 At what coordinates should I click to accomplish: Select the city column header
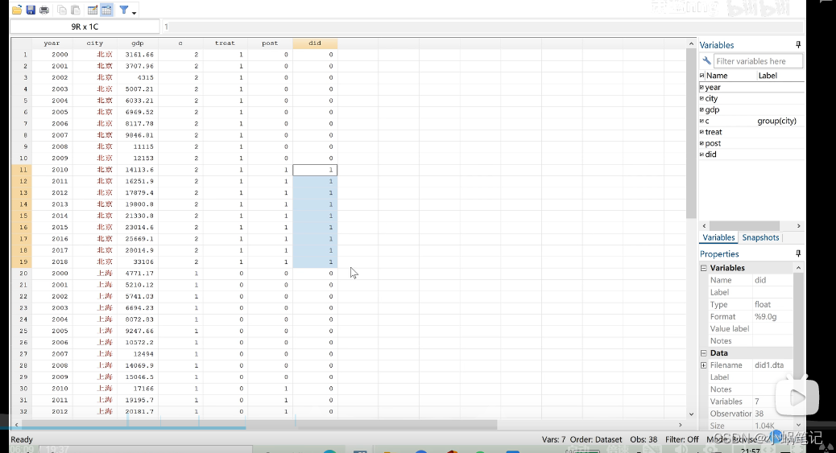(x=95, y=43)
